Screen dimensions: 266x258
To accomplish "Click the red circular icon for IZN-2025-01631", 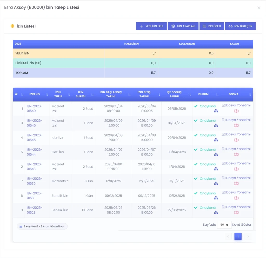I will (236, 198).
